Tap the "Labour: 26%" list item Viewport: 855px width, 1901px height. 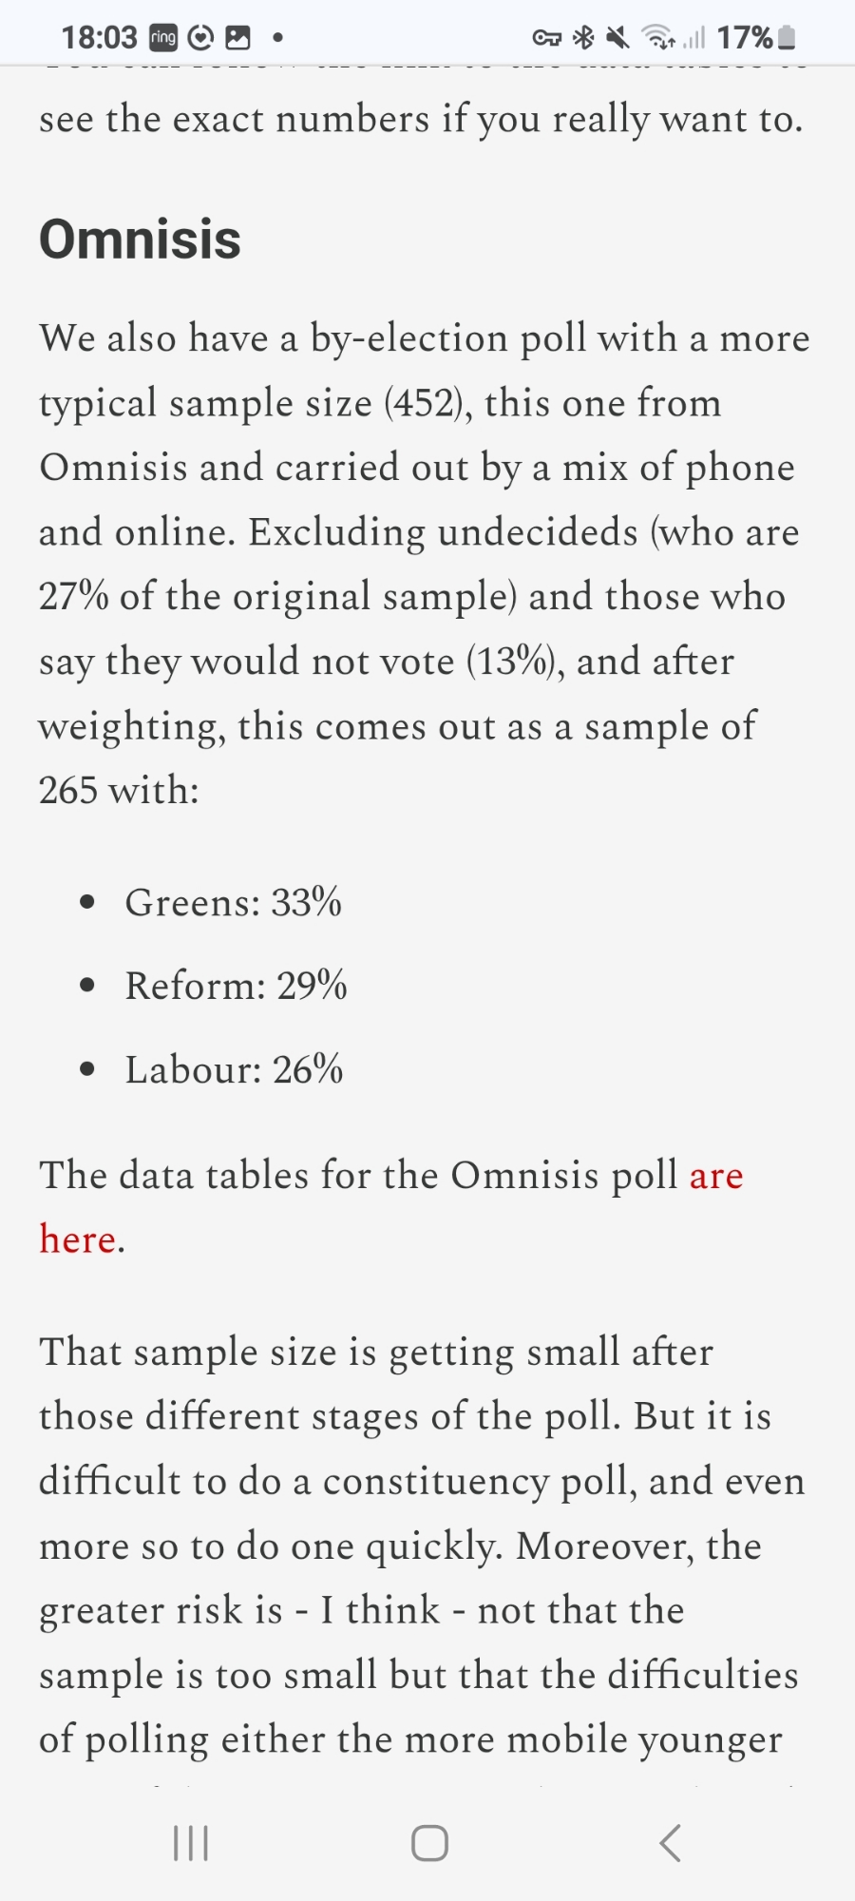point(234,1070)
